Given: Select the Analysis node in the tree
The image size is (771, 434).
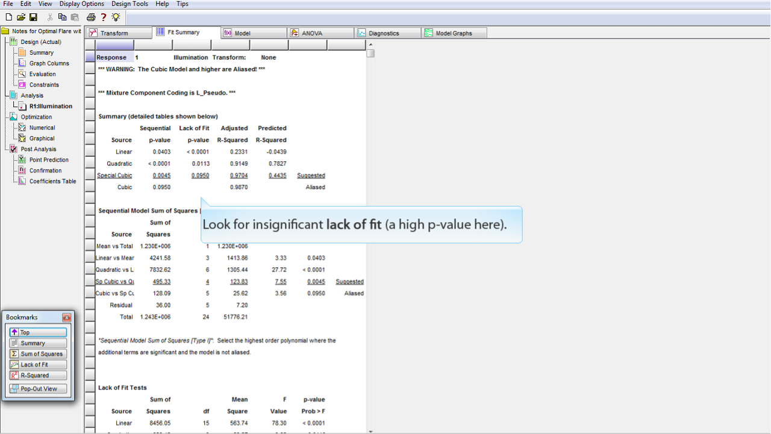Looking at the screenshot, I should pyautogui.click(x=27, y=96).
